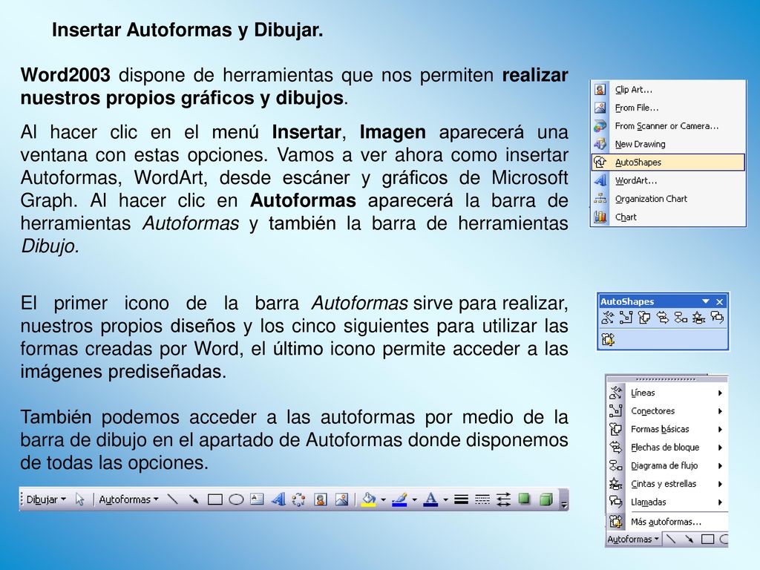
Task: Select the Block Arrows icon in AutoShapes toolbar
Action: tap(663, 318)
